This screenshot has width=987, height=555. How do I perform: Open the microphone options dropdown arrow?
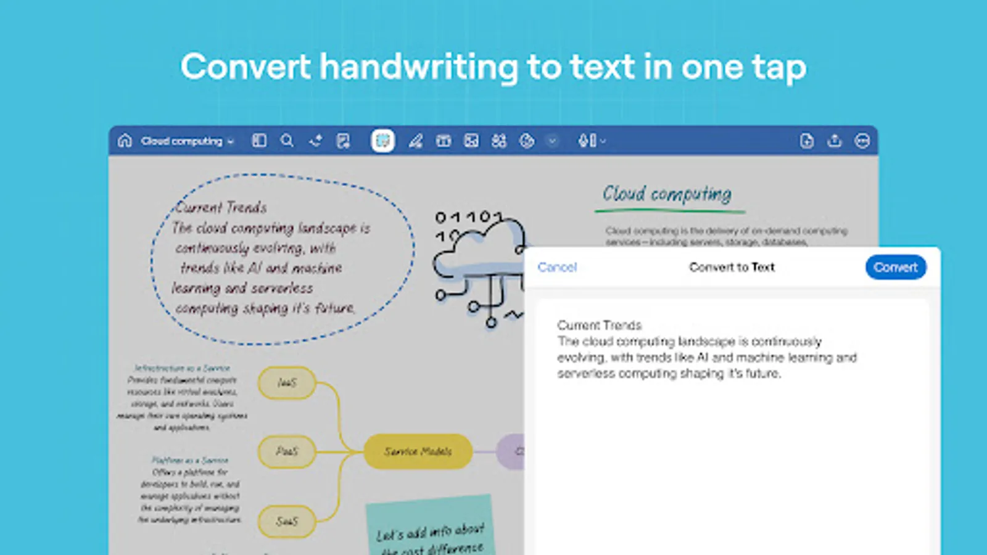coord(603,141)
